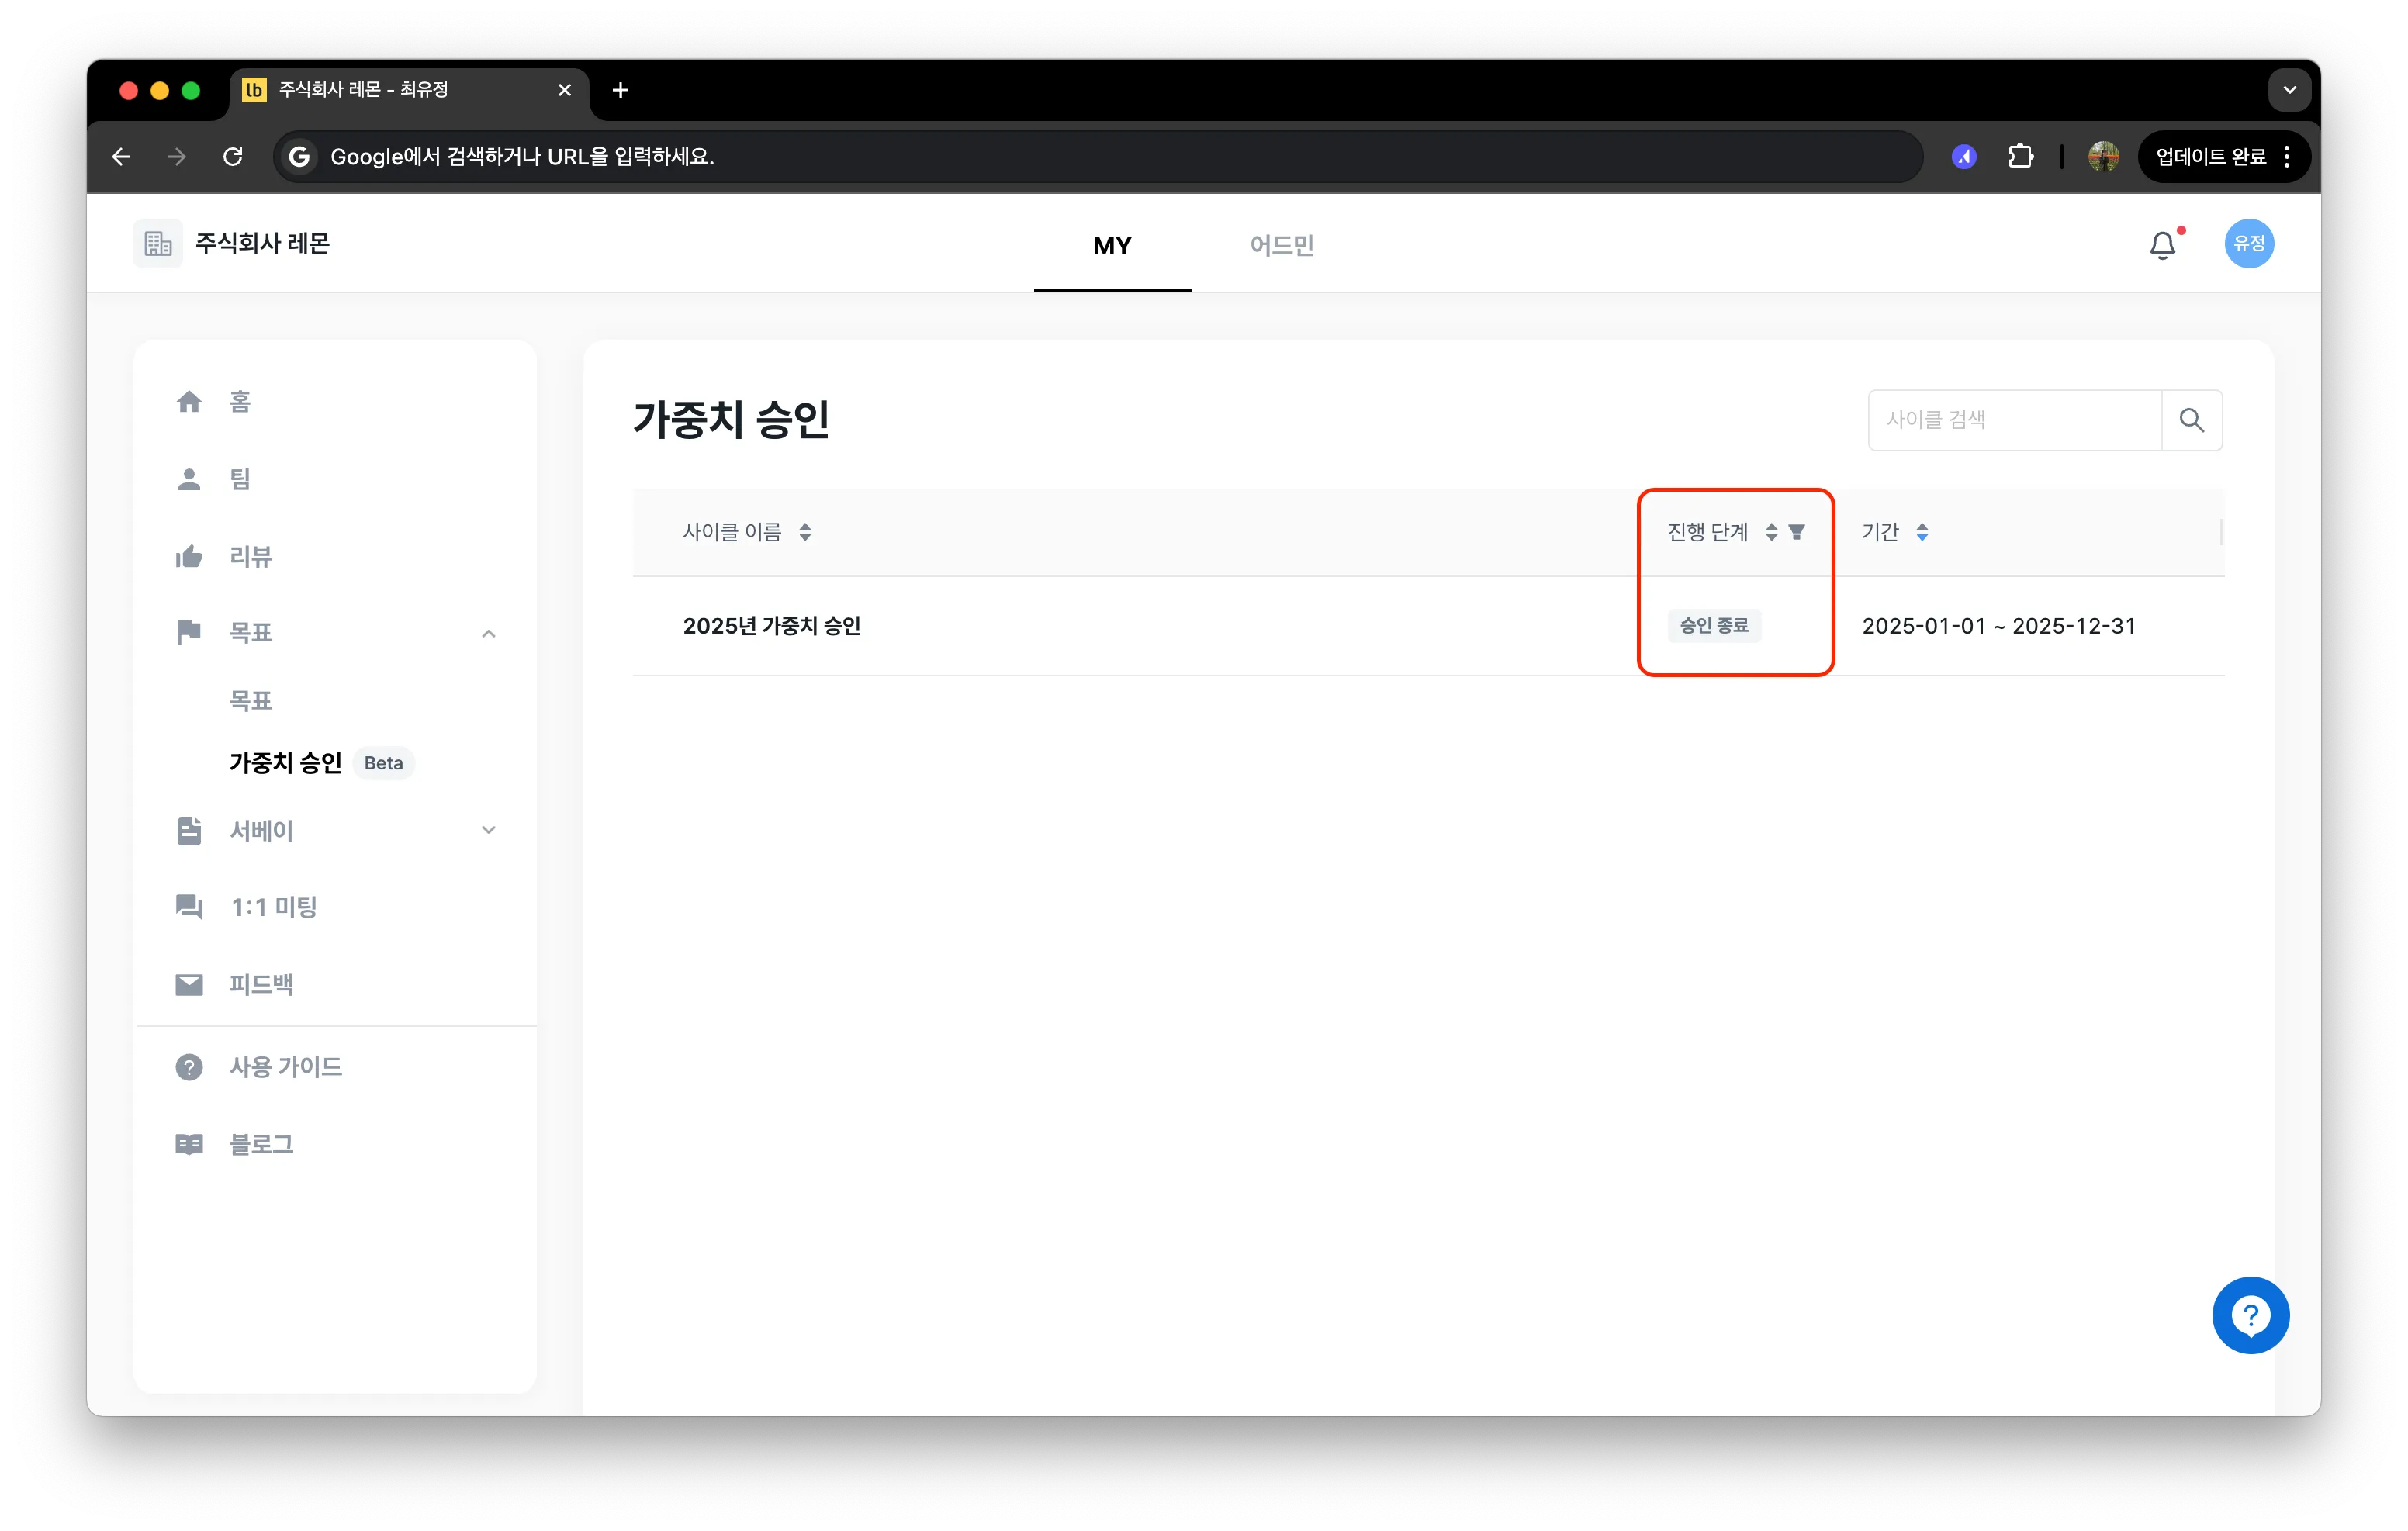Click the 진행 단계 filter funnel icon
Screen dimensions: 2408x1531
click(x=1797, y=532)
